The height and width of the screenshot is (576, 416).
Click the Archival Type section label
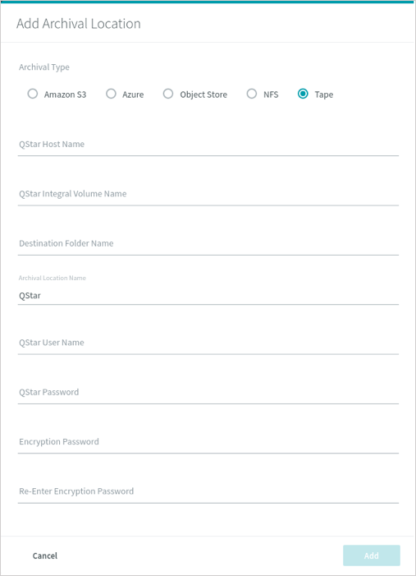coord(44,67)
